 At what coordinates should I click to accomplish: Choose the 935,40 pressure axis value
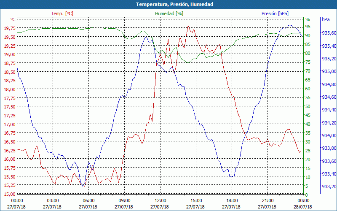(x=329, y=46)
